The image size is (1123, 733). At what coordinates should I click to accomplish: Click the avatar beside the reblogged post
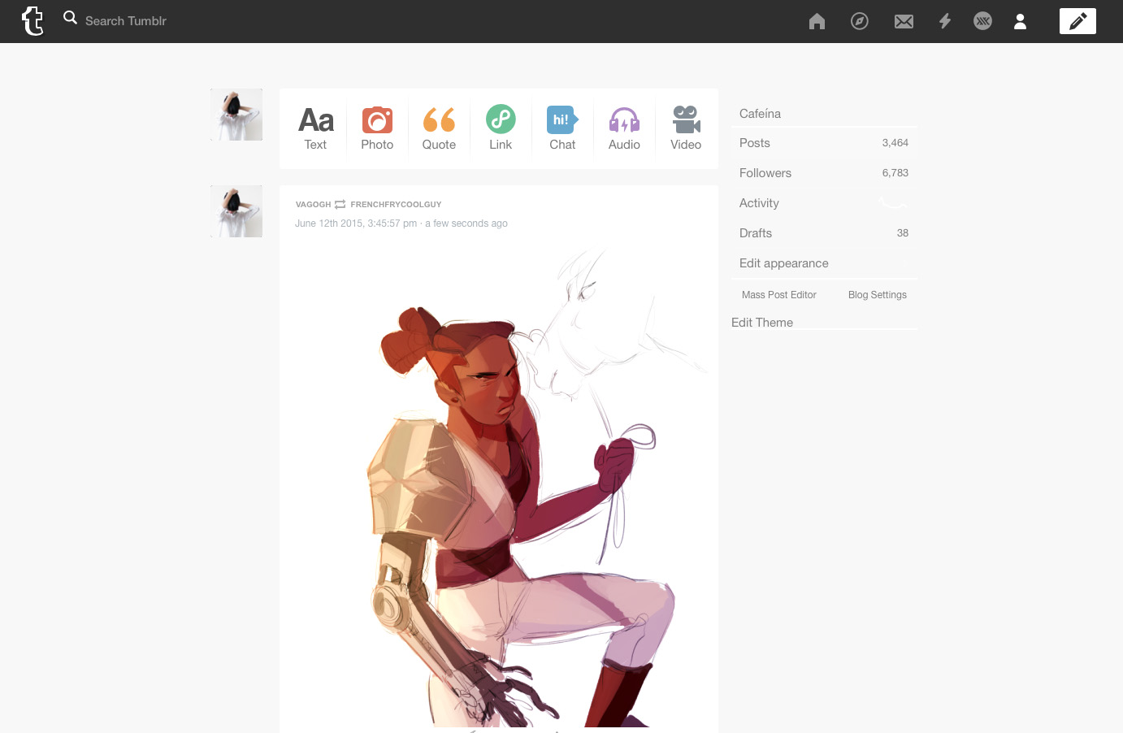[236, 211]
